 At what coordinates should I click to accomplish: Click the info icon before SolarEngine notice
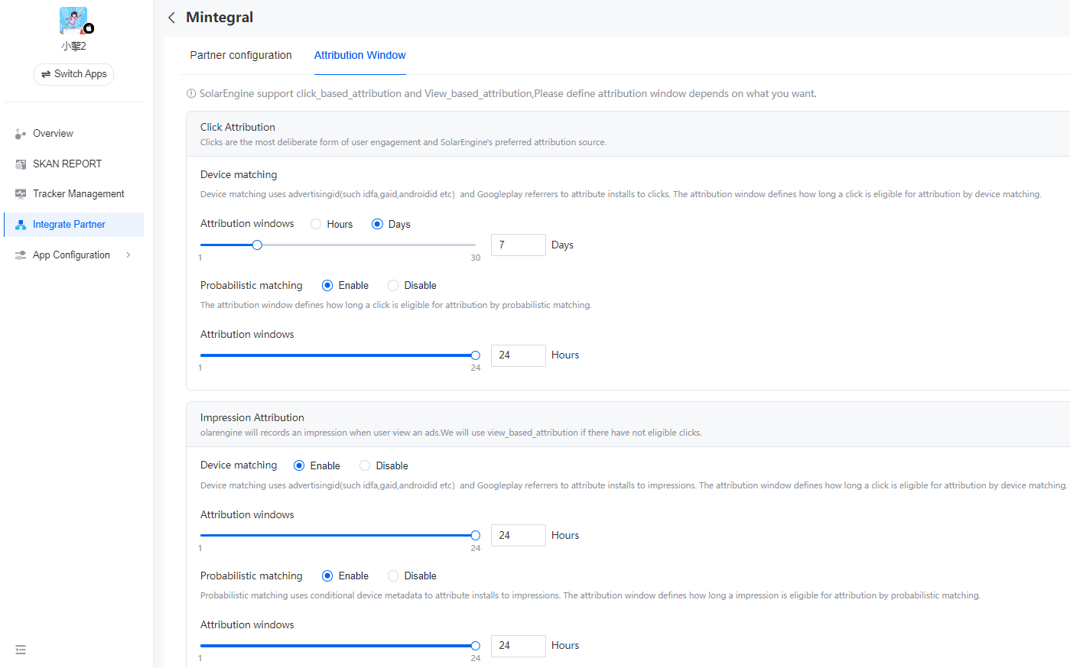[191, 94]
